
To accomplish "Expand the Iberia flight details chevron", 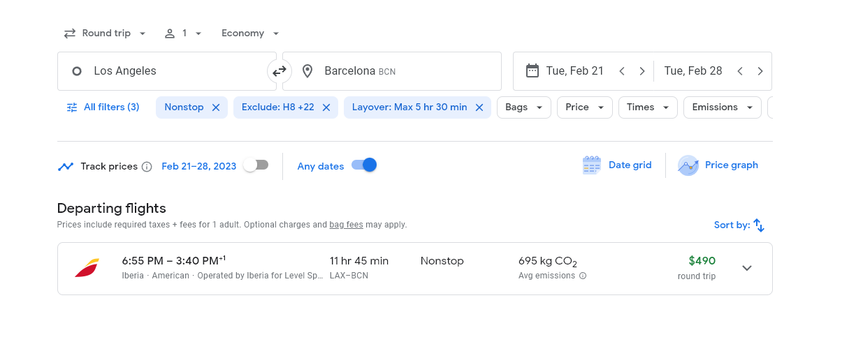I will click(x=747, y=269).
